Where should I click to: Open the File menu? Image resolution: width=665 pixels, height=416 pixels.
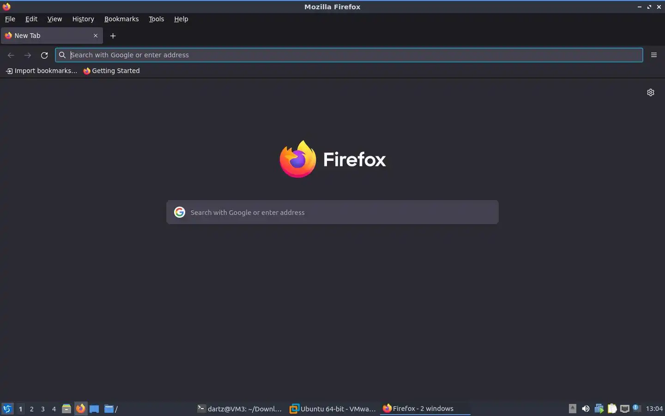click(x=10, y=19)
